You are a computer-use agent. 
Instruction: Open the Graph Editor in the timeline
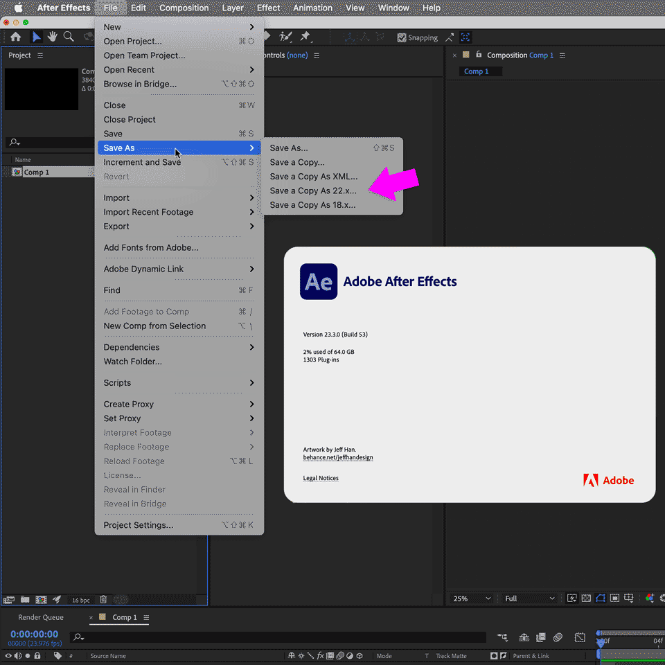pyautogui.click(x=580, y=637)
